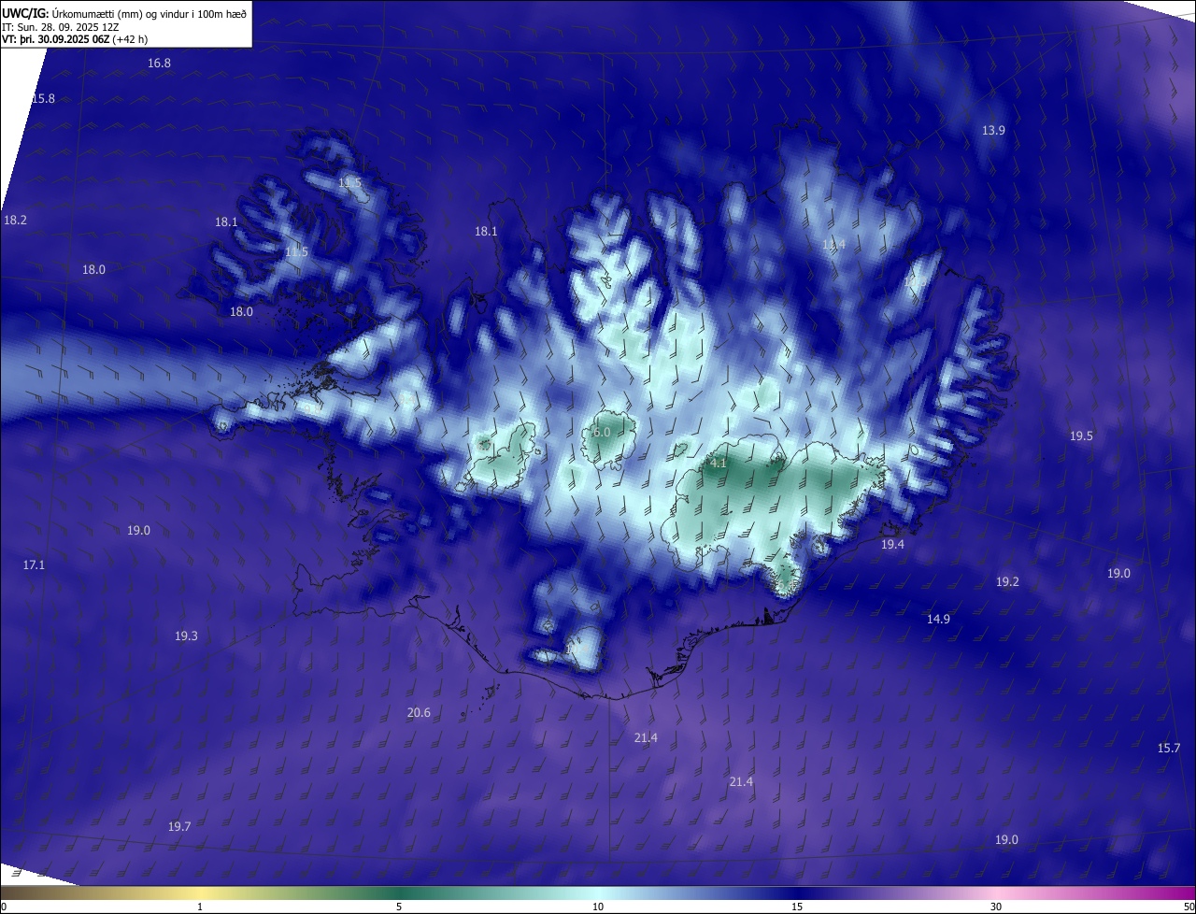Click the map value '16.8'

(x=160, y=64)
